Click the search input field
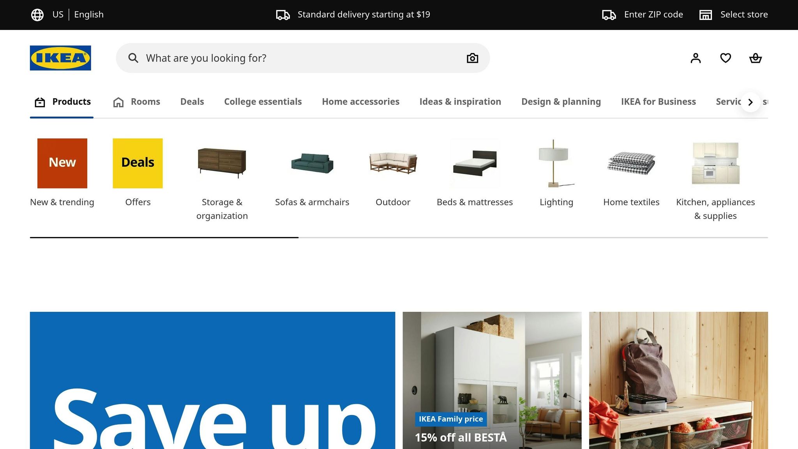 click(x=303, y=58)
